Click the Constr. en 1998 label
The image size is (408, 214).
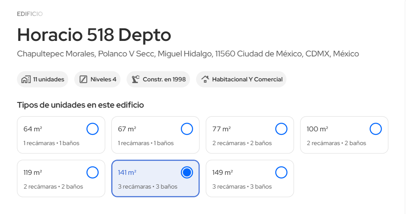point(164,79)
